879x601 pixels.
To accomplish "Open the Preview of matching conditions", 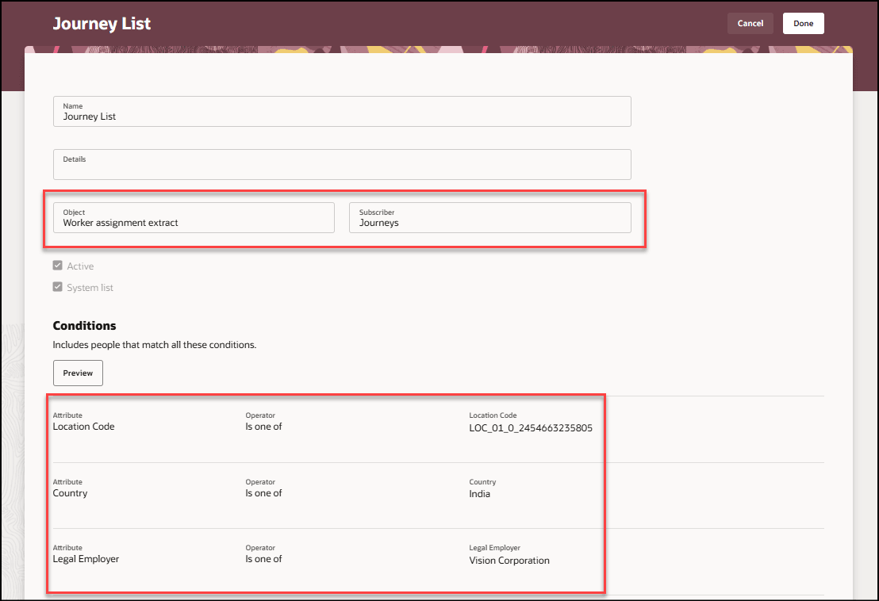I will click(78, 373).
